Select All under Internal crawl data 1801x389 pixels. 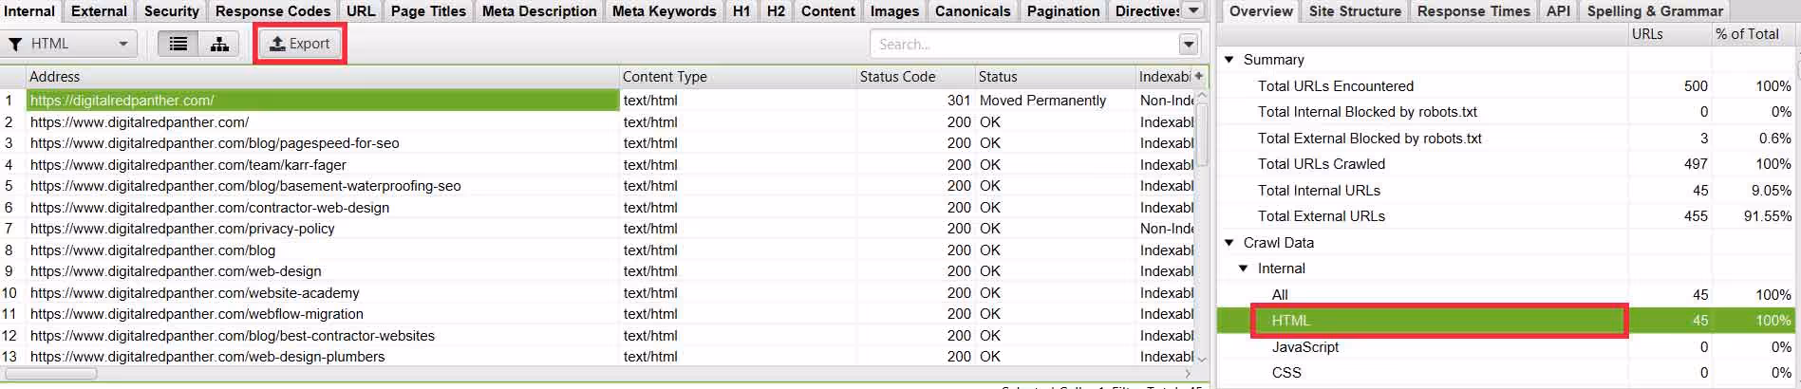[x=1506, y=294]
